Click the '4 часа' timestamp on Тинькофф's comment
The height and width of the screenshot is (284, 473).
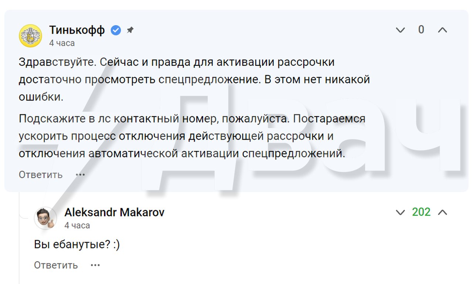click(62, 43)
